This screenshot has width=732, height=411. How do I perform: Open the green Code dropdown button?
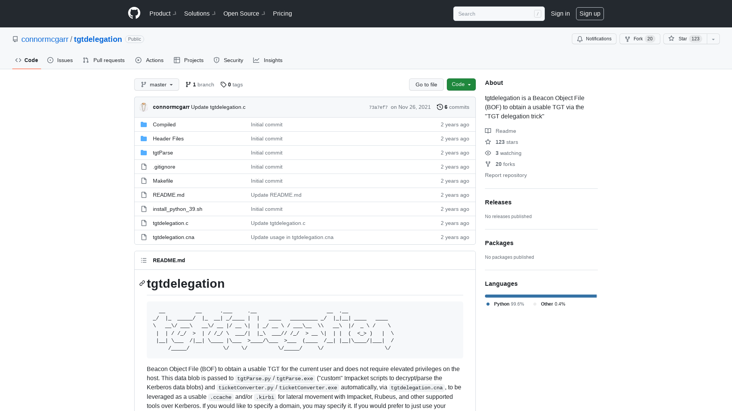tap(461, 84)
